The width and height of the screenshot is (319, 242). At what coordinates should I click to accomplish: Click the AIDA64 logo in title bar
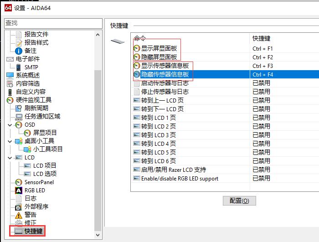pos(8,8)
